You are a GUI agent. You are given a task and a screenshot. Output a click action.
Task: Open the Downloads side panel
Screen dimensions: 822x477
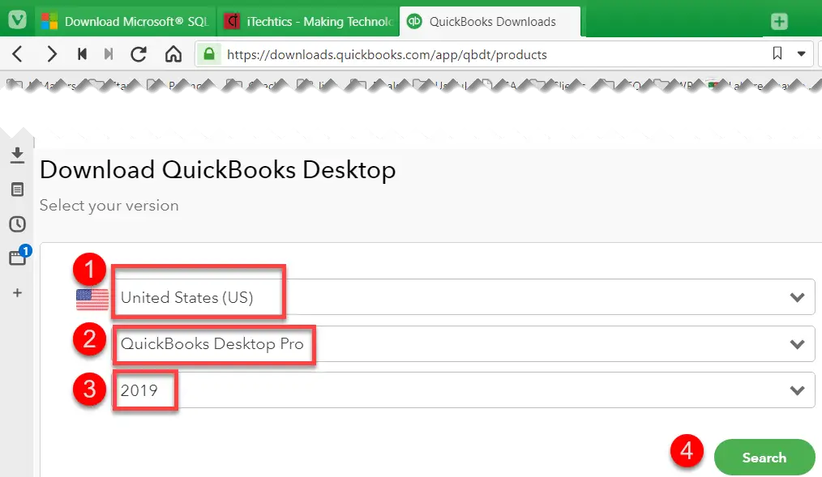point(17,155)
